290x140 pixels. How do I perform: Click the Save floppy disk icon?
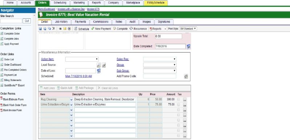40,29
